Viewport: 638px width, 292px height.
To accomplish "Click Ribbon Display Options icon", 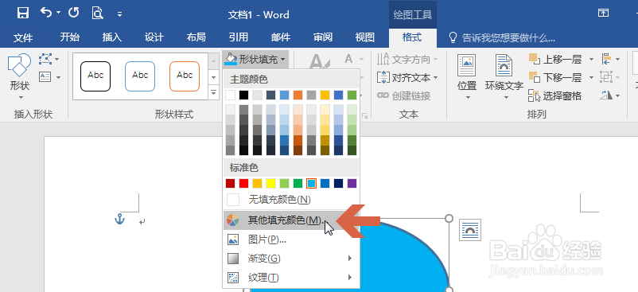I will pos(603,13).
